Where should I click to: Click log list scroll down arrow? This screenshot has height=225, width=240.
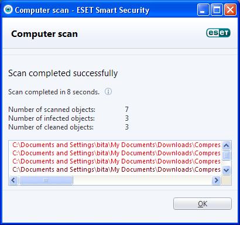[x=226, y=170]
